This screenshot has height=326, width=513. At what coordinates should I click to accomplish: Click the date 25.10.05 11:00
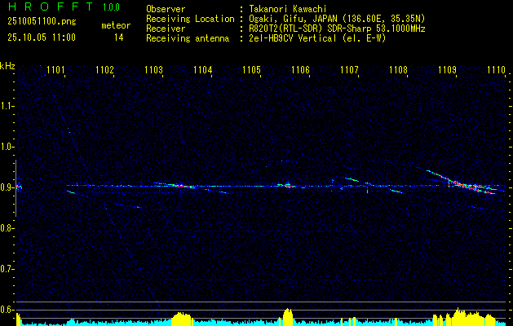click(42, 37)
